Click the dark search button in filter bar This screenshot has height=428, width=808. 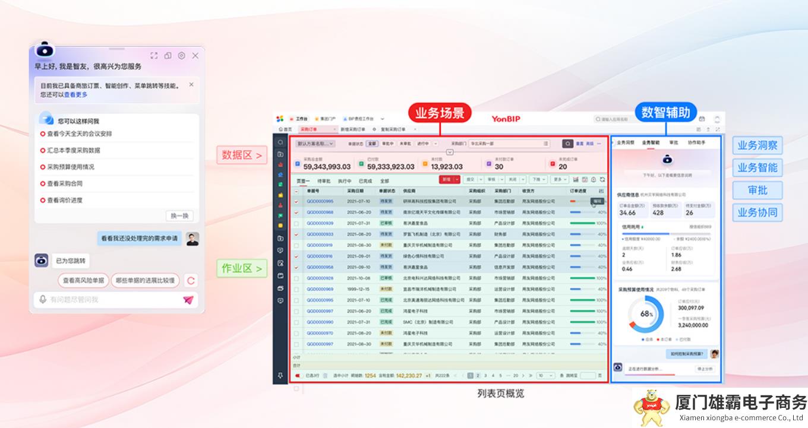click(x=568, y=144)
